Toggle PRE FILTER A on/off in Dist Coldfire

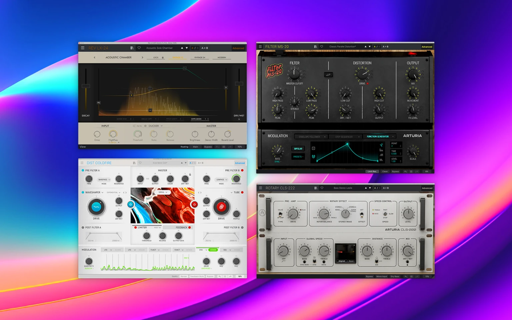pos(83,170)
